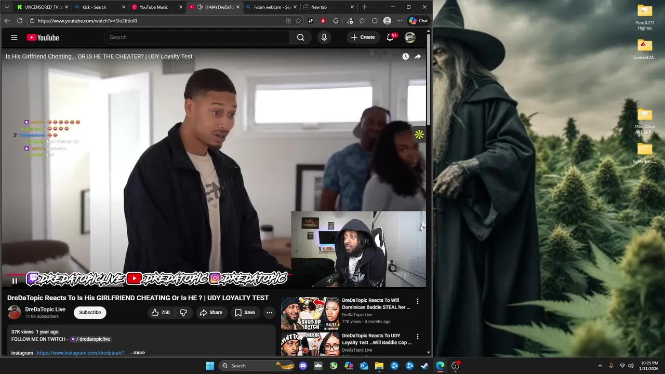
Task: Switch to the YouTube Music tab
Action: click(x=156, y=7)
